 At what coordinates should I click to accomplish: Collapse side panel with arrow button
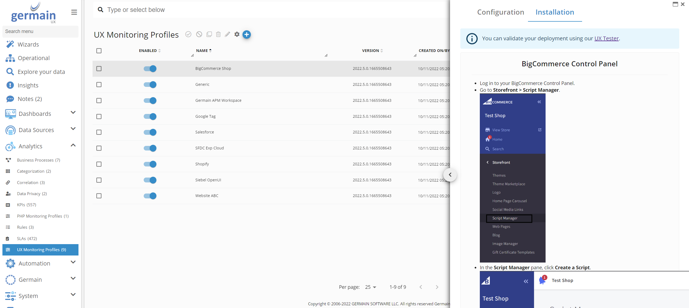click(450, 175)
